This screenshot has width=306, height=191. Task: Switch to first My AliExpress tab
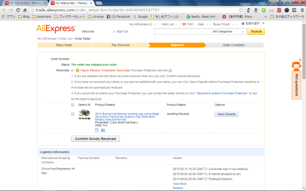pyautogui.click(x=25, y=3)
